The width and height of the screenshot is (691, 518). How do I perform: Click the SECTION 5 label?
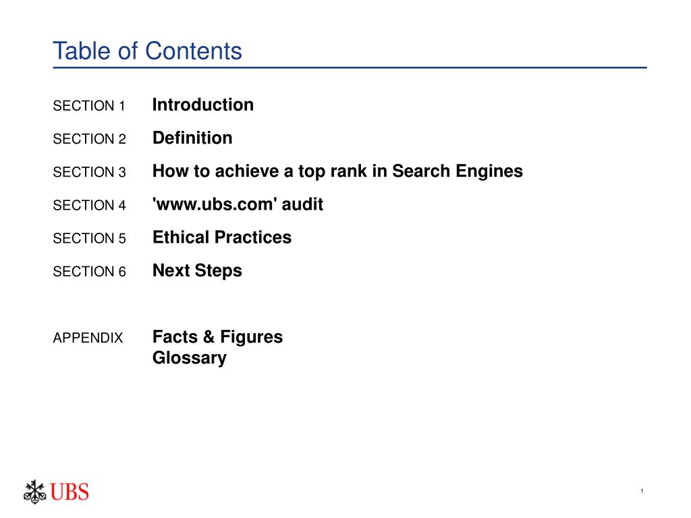click(90, 238)
